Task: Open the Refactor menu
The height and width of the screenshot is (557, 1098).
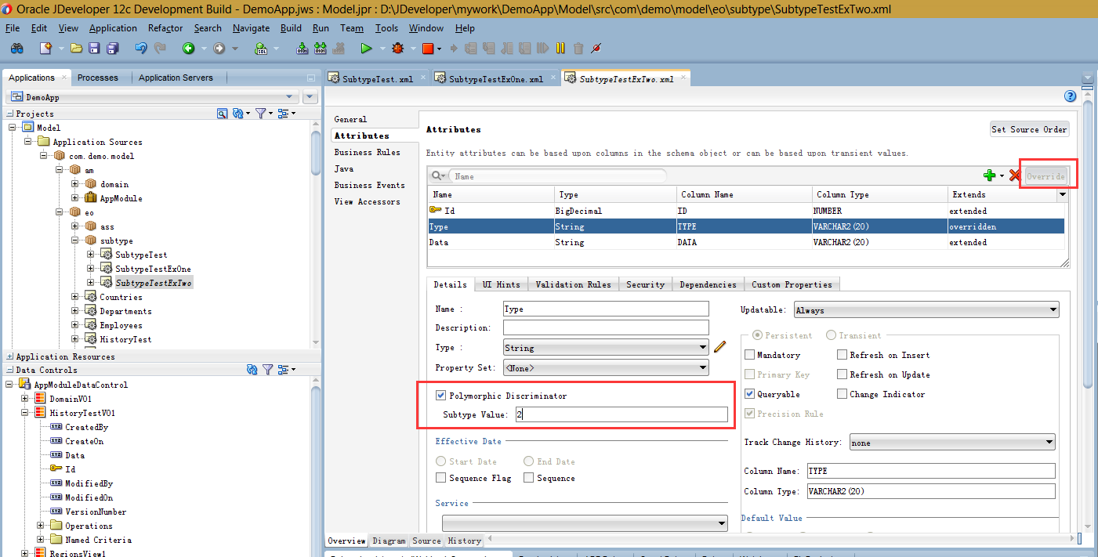Action: [165, 28]
